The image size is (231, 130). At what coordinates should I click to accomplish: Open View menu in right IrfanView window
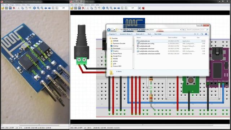(x=93, y=5)
